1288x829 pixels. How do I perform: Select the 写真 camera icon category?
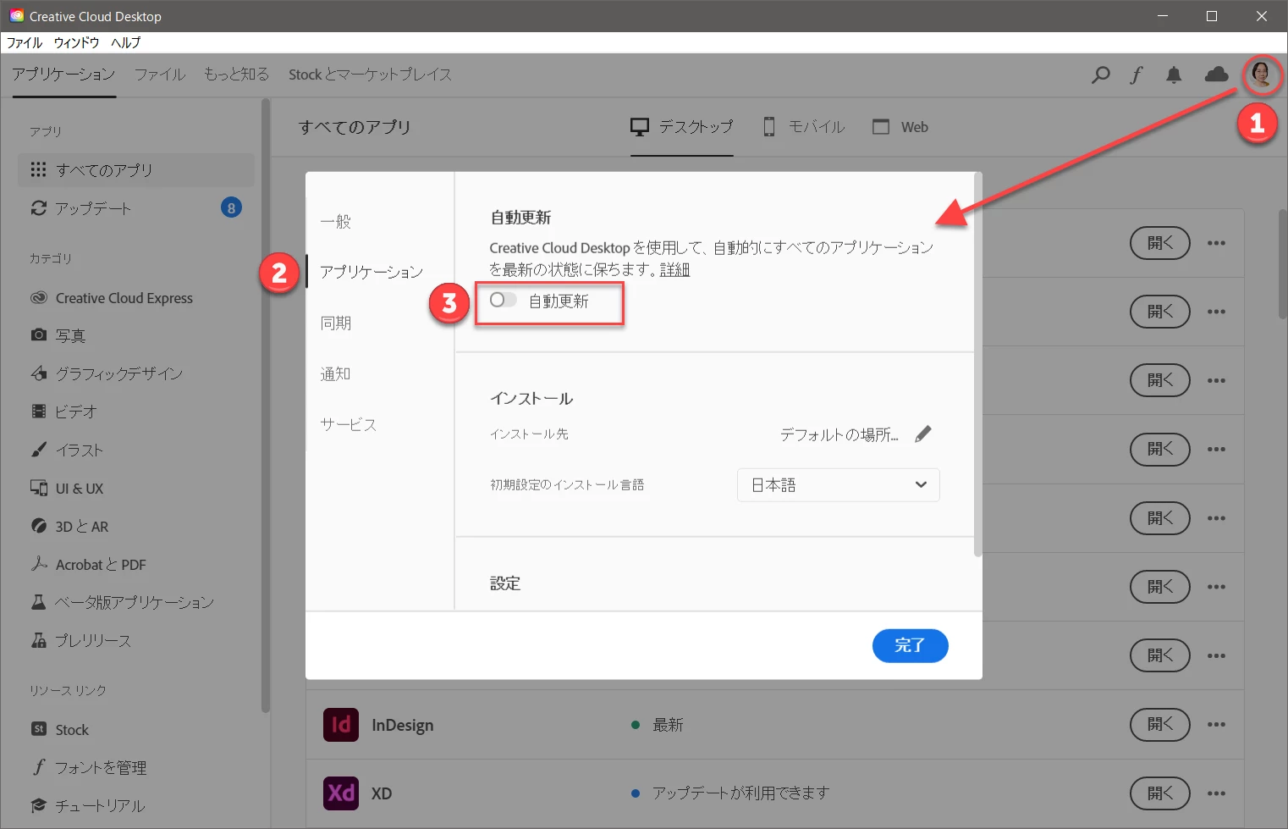pyautogui.click(x=38, y=335)
